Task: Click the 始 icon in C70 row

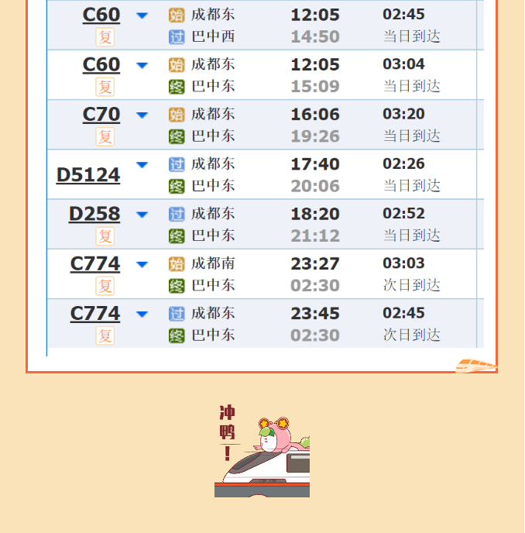Action: point(177,115)
